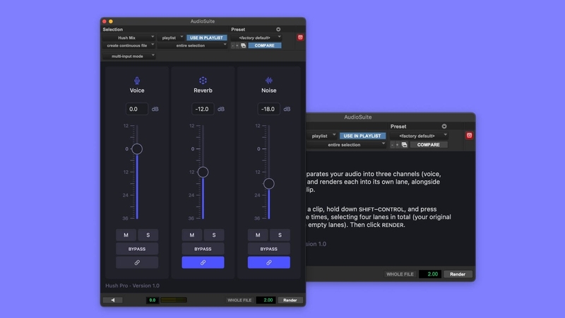Open factory default preset dropdown in back window

tap(419, 136)
